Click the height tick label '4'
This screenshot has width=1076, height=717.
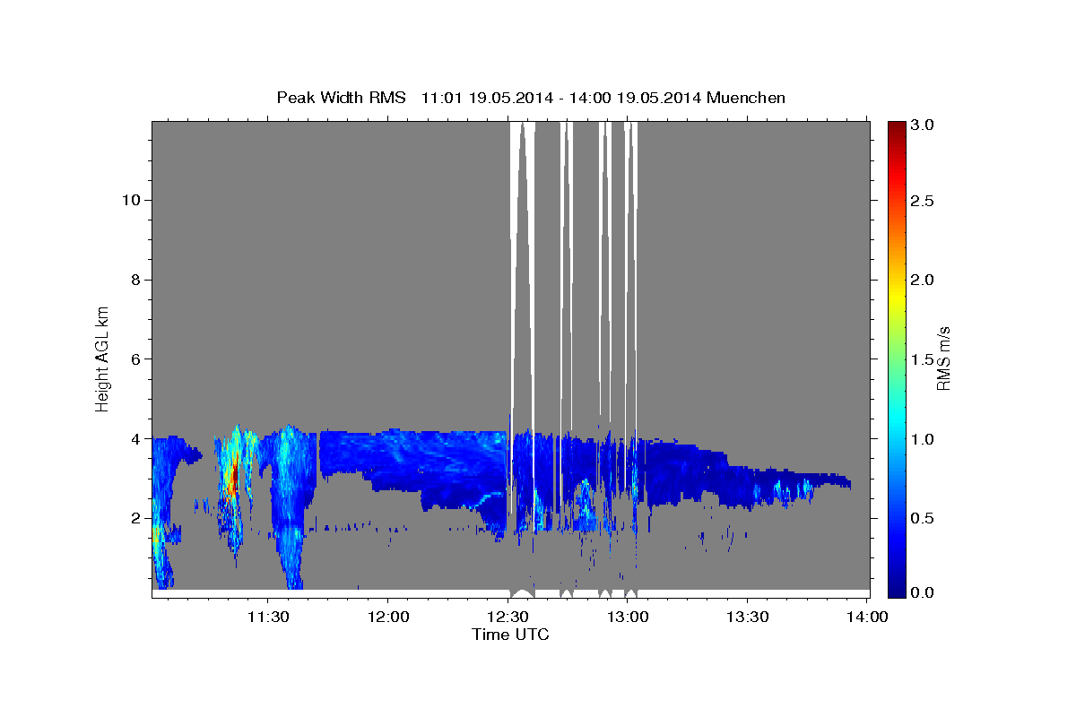point(134,438)
